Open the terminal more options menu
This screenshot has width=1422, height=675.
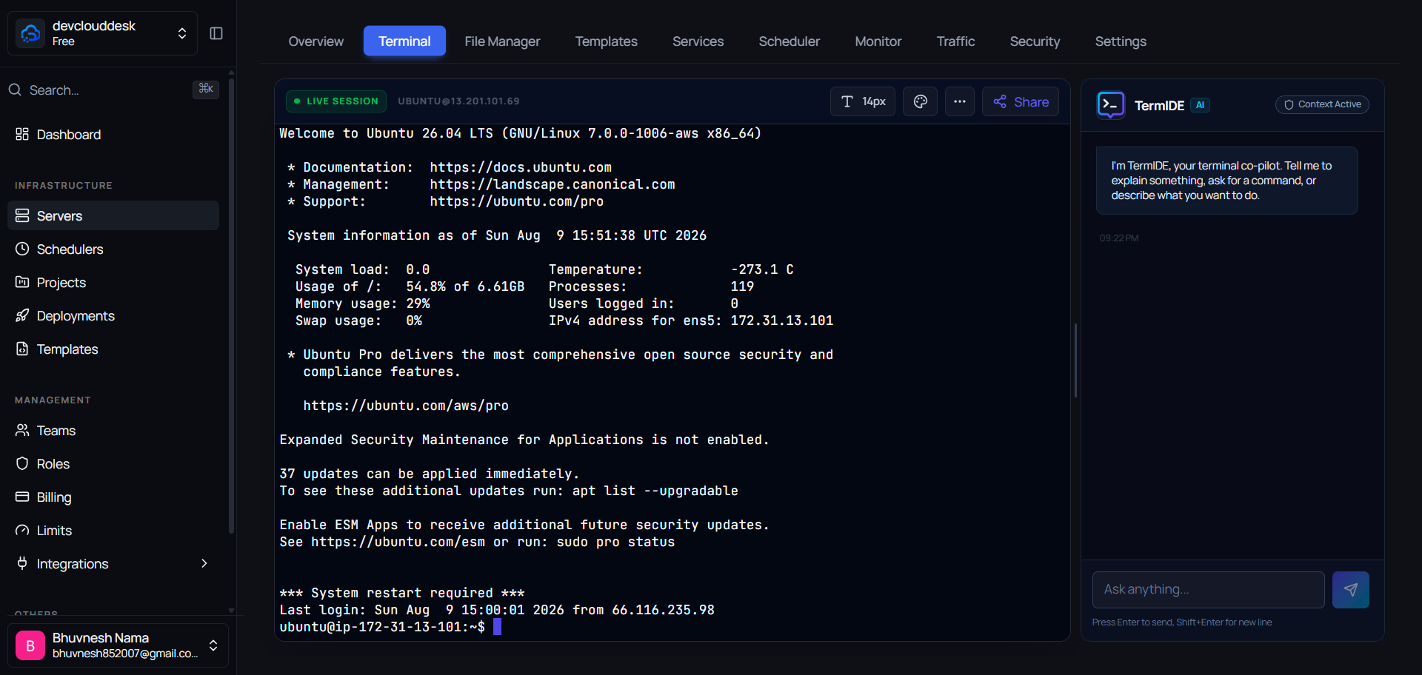[x=960, y=101]
